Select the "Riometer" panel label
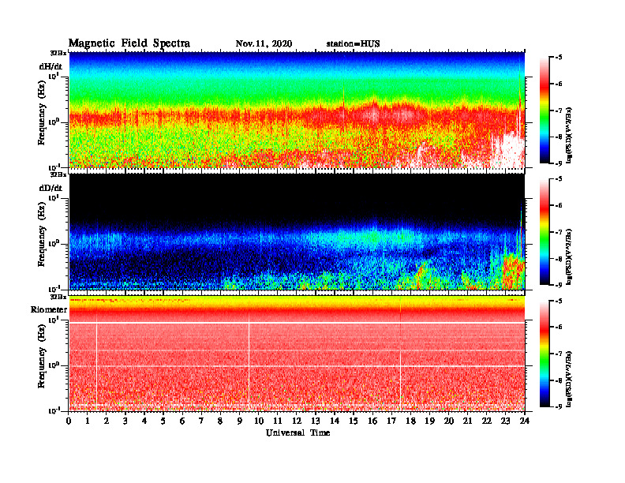Viewport: 625px width, 483px height. click(49, 309)
